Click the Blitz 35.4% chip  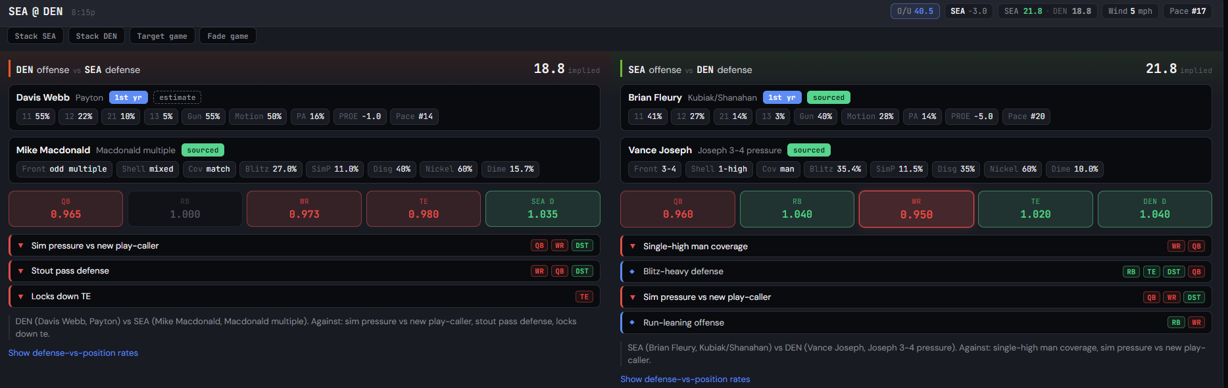tap(835, 169)
